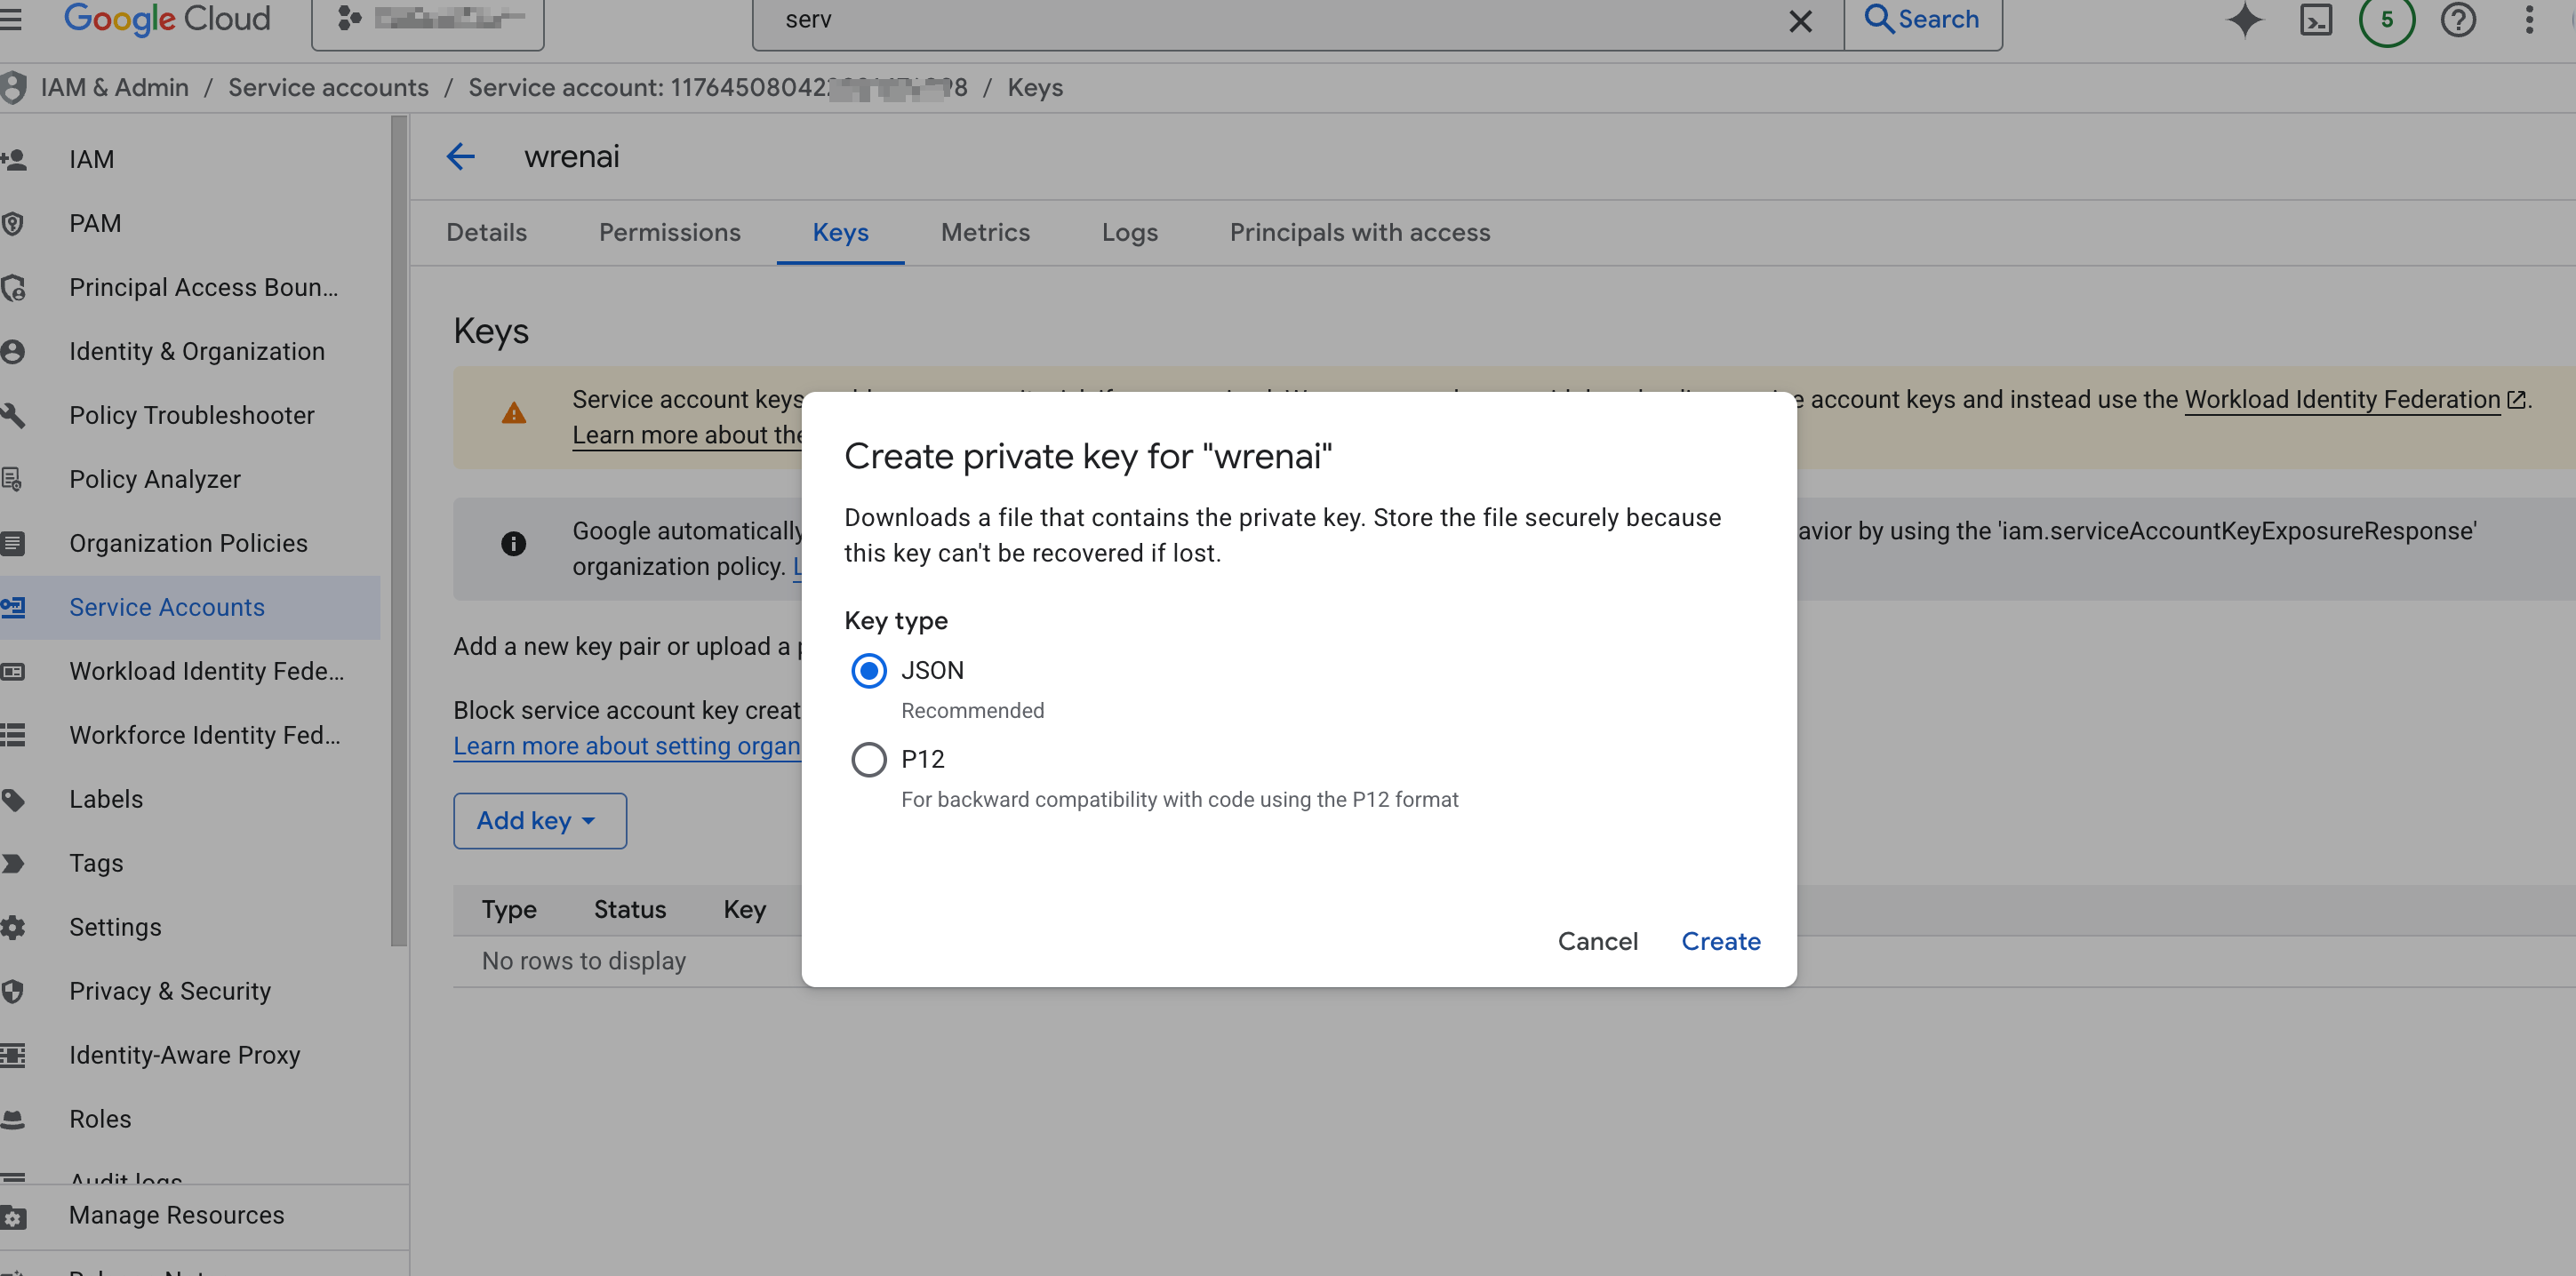Open the three-dot options menu
This screenshot has width=2576, height=1276.
click(x=2531, y=19)
